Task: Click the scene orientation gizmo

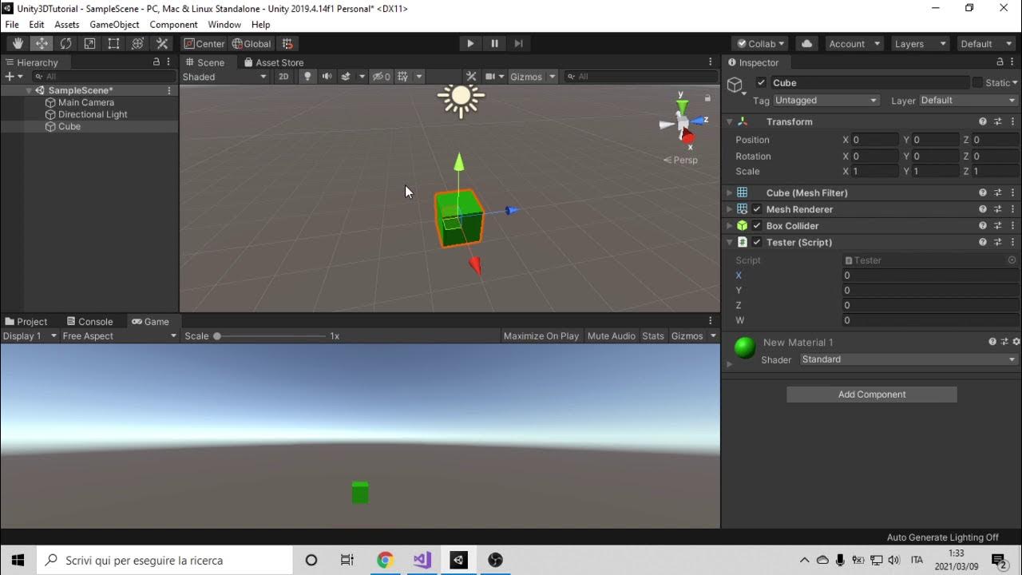Action: click(x=683, y=123)
